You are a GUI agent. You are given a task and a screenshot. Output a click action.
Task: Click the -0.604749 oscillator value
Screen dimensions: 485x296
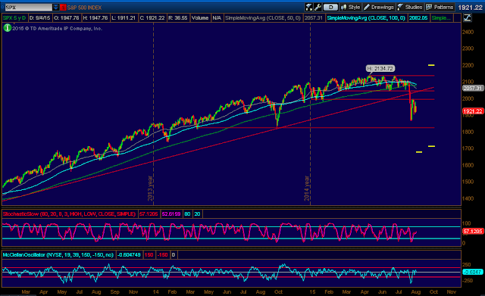tap(129, 255)
